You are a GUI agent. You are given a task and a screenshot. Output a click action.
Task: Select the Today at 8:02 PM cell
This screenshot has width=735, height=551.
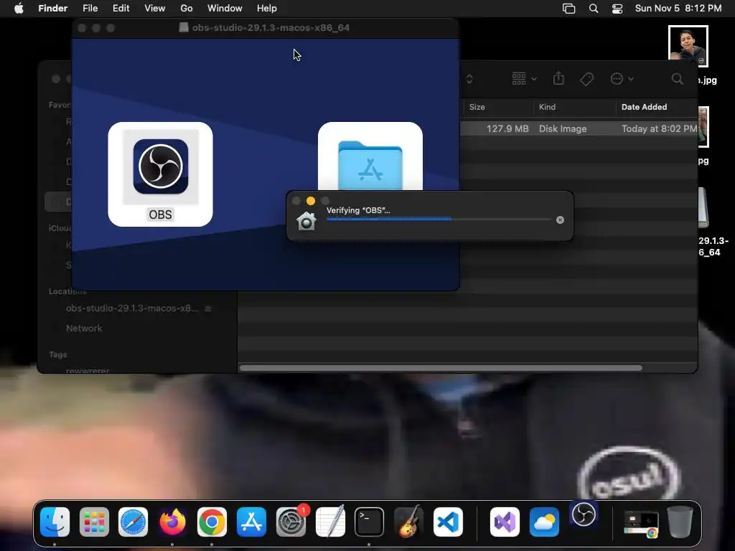pos(659,128)
